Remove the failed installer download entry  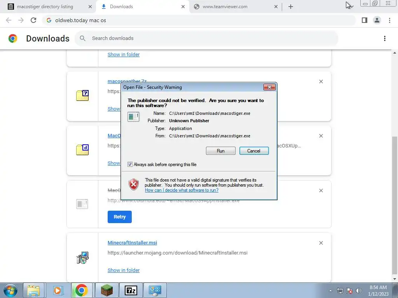pos(321,191)
